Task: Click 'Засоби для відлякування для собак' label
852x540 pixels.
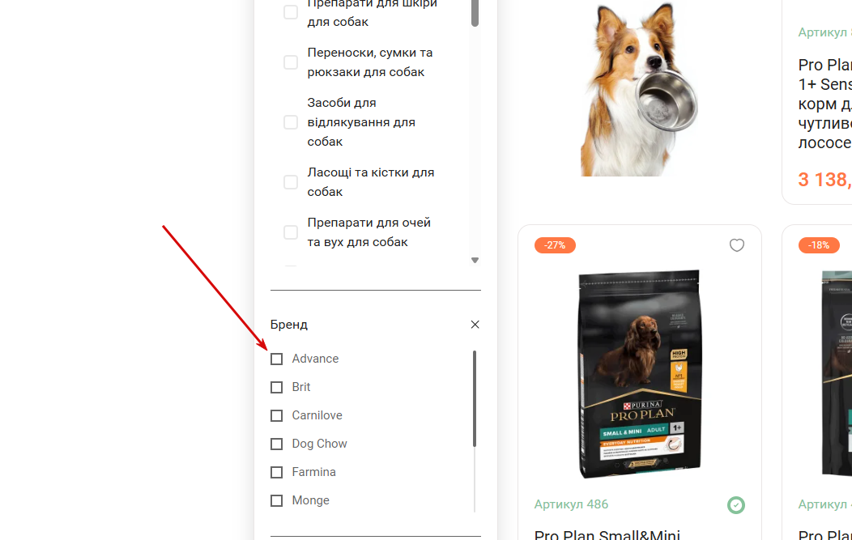Action: pyautogui.click(x=361, y=122)
